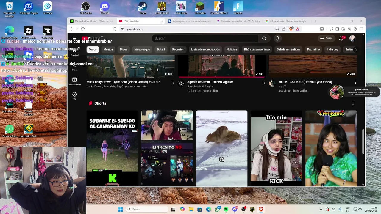Viewport: 381px width, 214px height.
Task: Open Discord from the taskbar
Action: (x=235, y=209)
